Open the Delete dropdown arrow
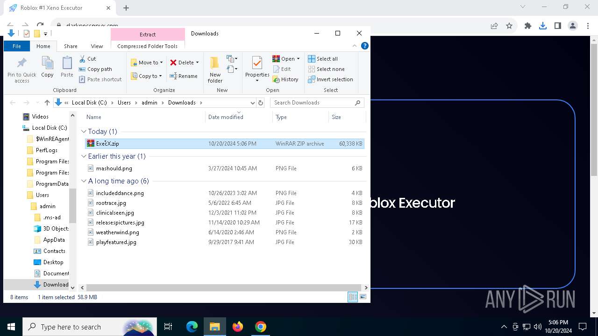The width and height of the screenshot is (598, 336). point(197,63)
